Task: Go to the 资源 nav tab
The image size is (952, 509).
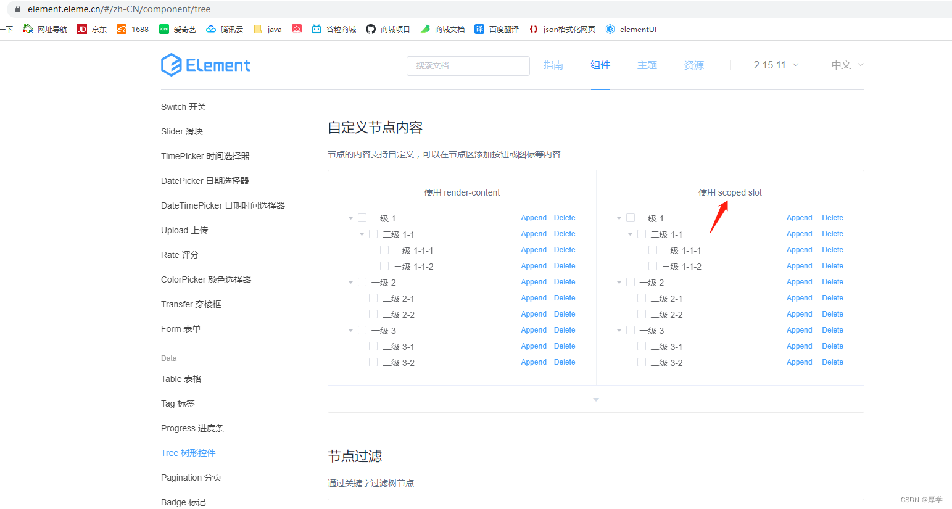Action: (694, 65)
